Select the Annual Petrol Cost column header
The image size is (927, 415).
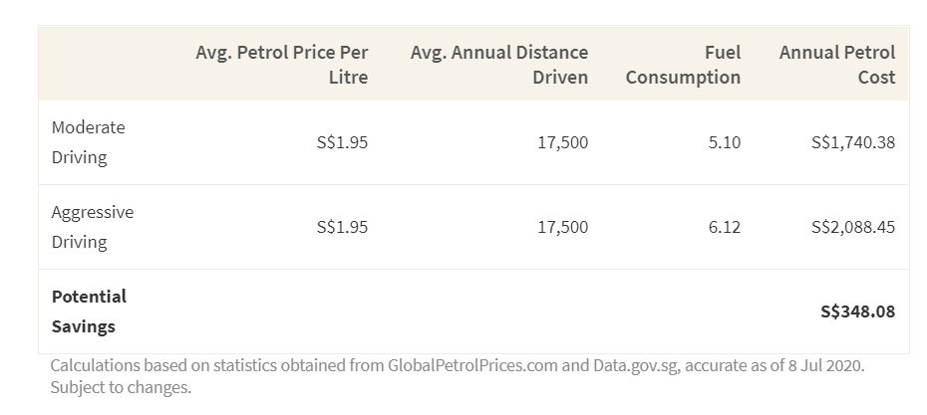coord(837,65)
